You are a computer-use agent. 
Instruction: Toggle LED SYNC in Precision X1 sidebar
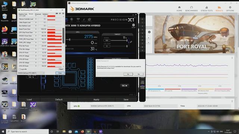(142, 82)
